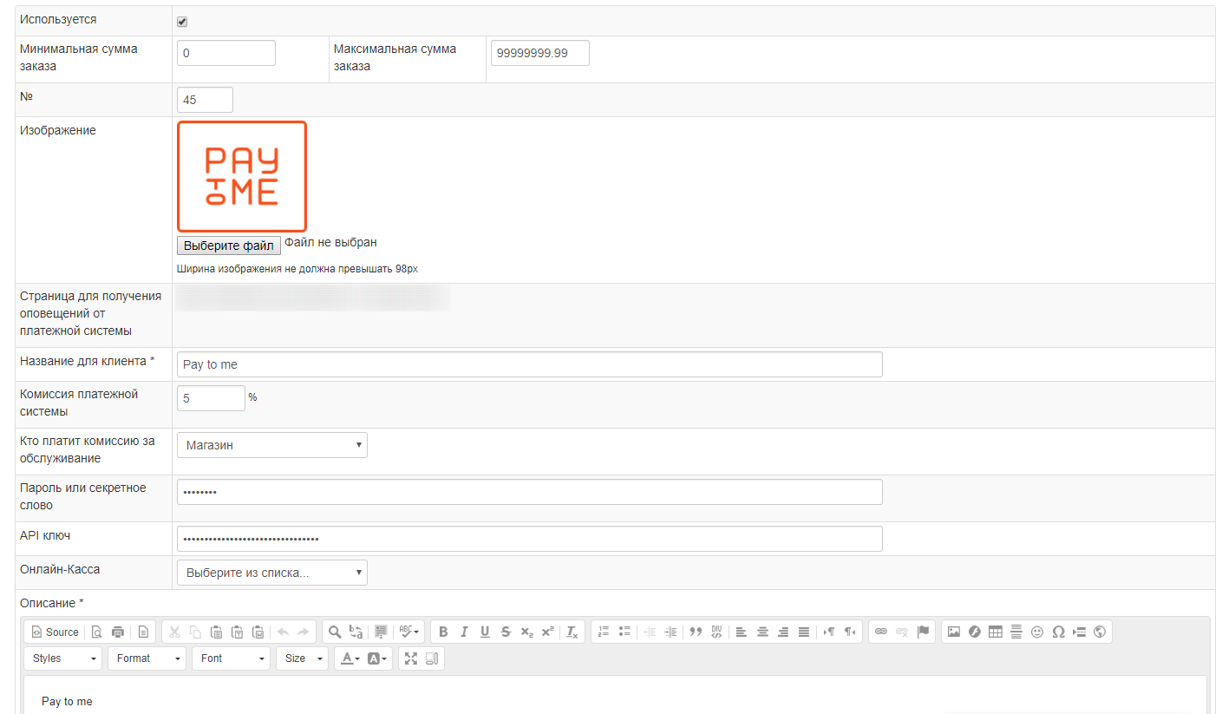Insert a smiley from the toolbar
This screenshot has height=714, width=1222.
tap(1036, 632)
